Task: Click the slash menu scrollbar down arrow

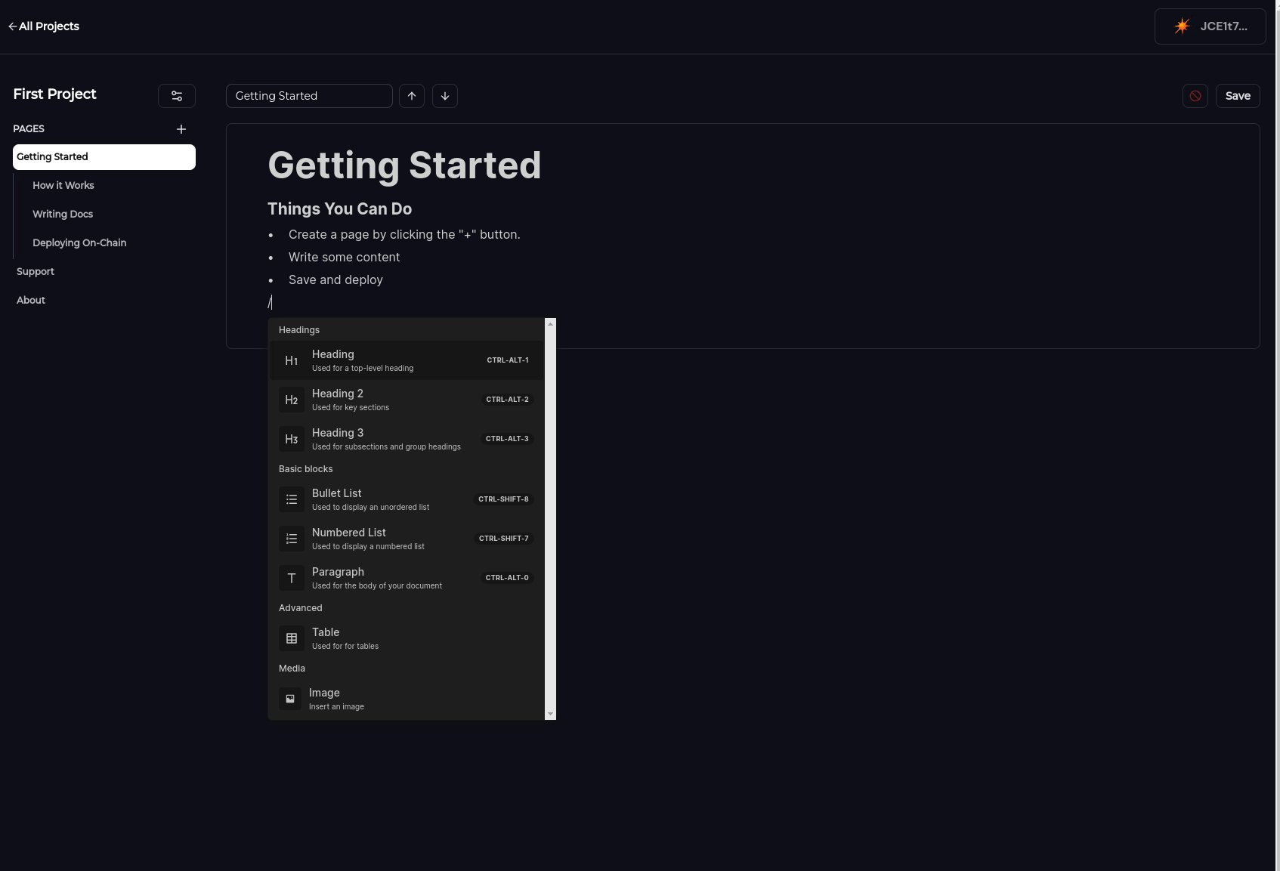Action: point(550,714)
